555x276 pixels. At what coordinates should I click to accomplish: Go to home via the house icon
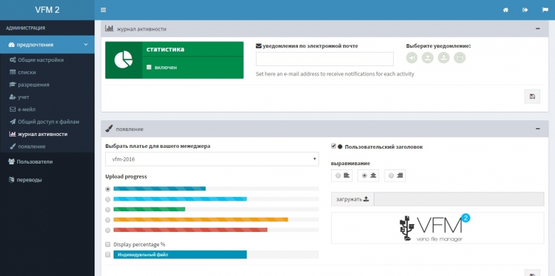(505, 10)
